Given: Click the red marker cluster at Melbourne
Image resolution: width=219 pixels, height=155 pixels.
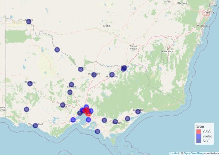Looking at the screenshot, I should 87,111.
